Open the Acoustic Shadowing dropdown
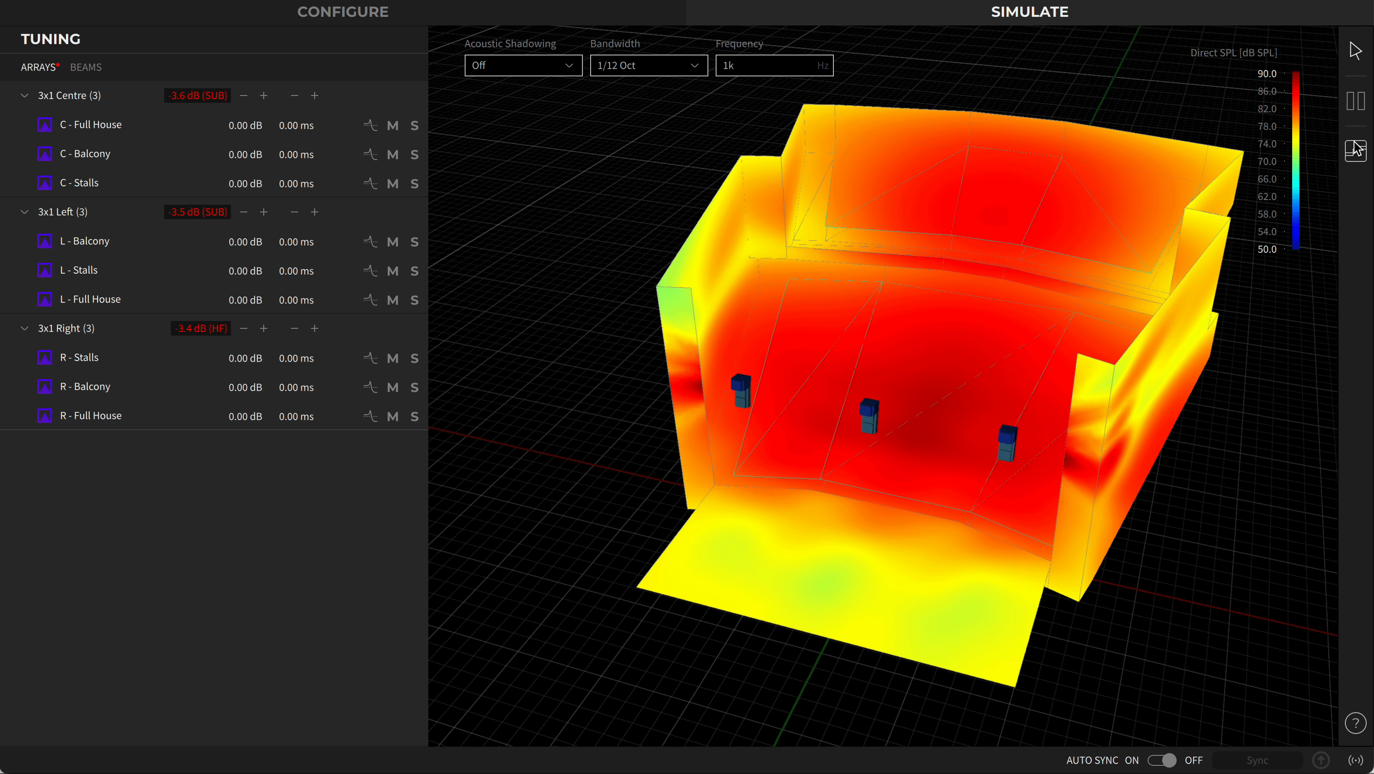This screenshot has height=774, width=1374. [523, 65]
